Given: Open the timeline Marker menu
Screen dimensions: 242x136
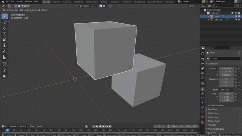Looking at the screenshot, I should coord(39,126).
